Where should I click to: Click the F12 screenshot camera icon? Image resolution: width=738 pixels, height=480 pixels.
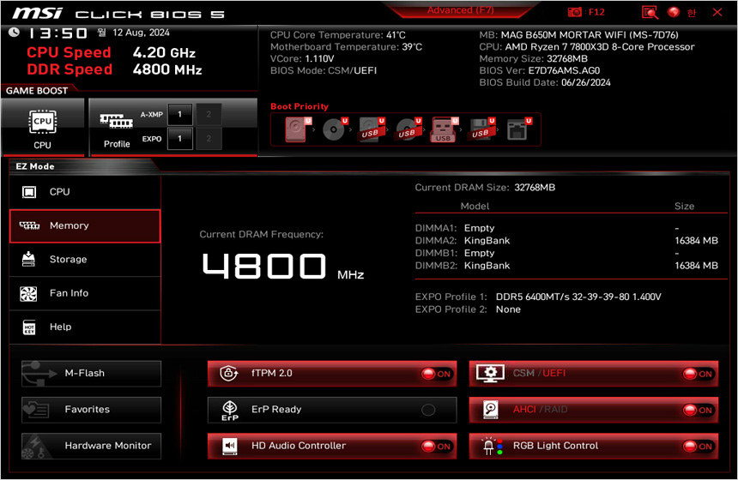point(574,12)
